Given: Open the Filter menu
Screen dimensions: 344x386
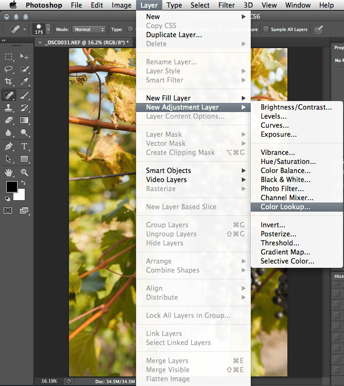Looking at the screenshot, I should (x=226, y=5).
